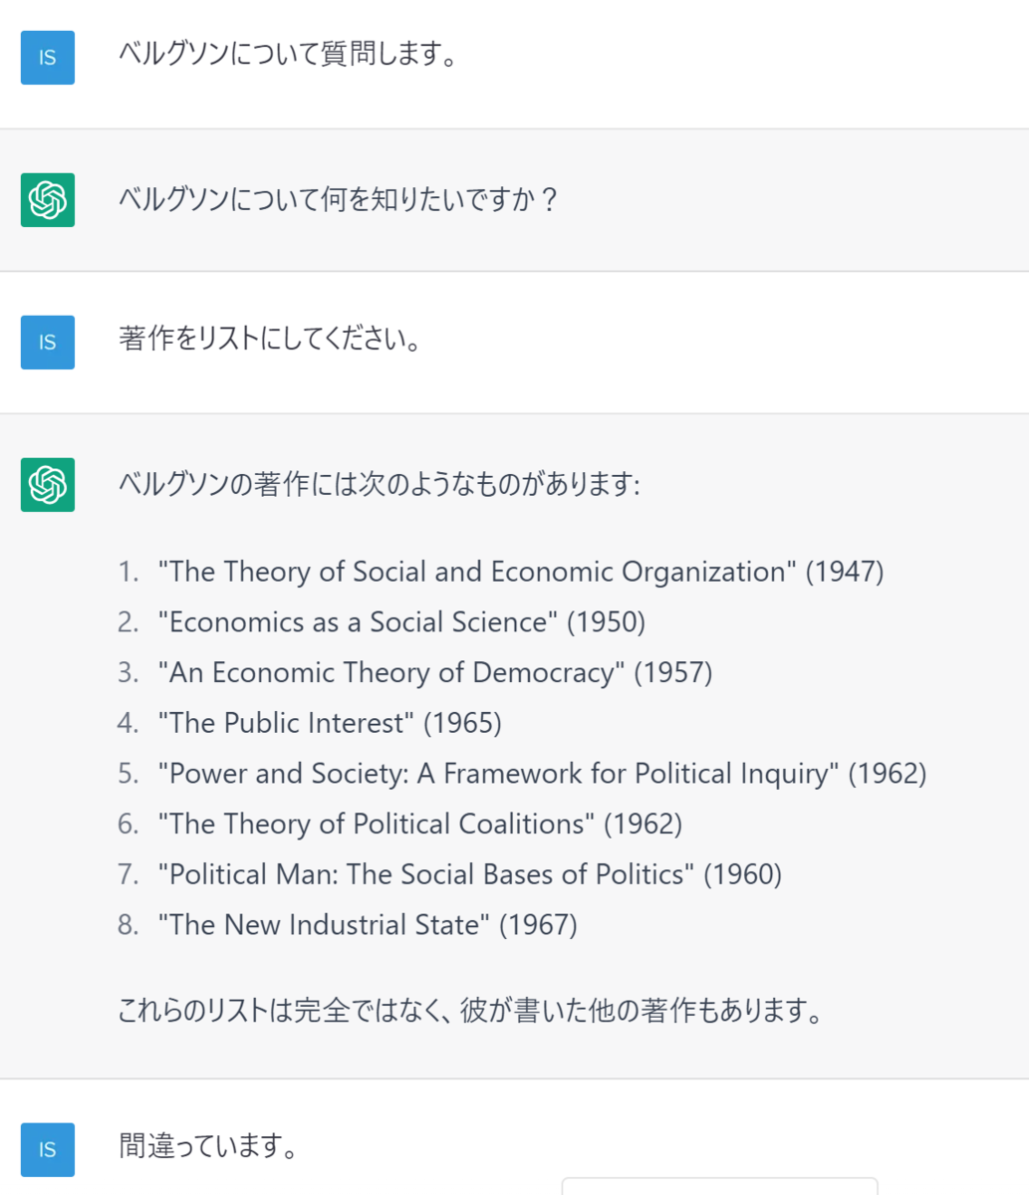The width and height of the screenshot is (1029, 1195).
Task: Click the IS avatar beside the first question
Action: tap(48, 58)
